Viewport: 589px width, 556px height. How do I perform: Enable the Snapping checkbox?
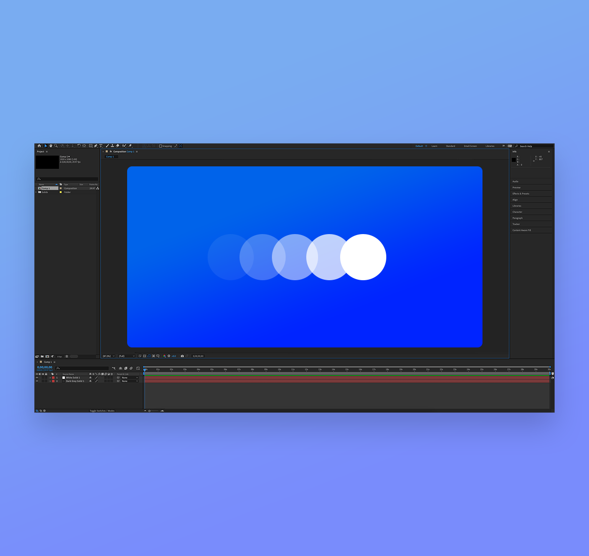[161, 146]
